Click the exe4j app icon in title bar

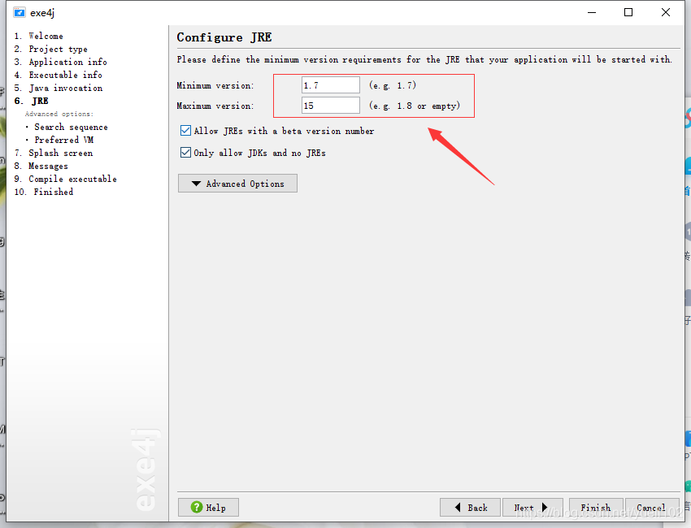click(20, 13)
